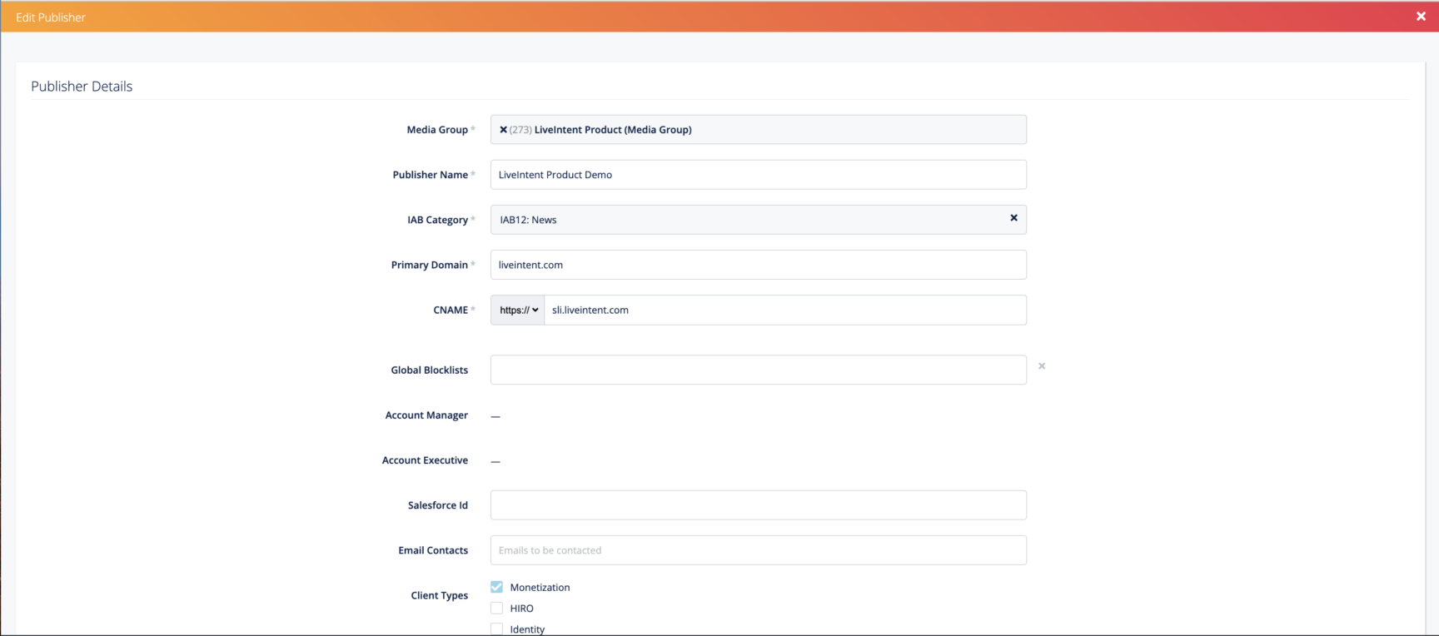Tick the Identity client type checkbox
1439x636 pixels.
point(497,629)
